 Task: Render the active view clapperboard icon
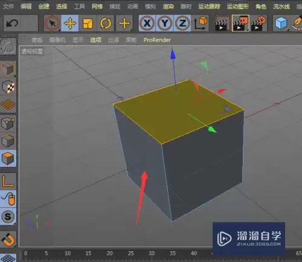(222, 23)
